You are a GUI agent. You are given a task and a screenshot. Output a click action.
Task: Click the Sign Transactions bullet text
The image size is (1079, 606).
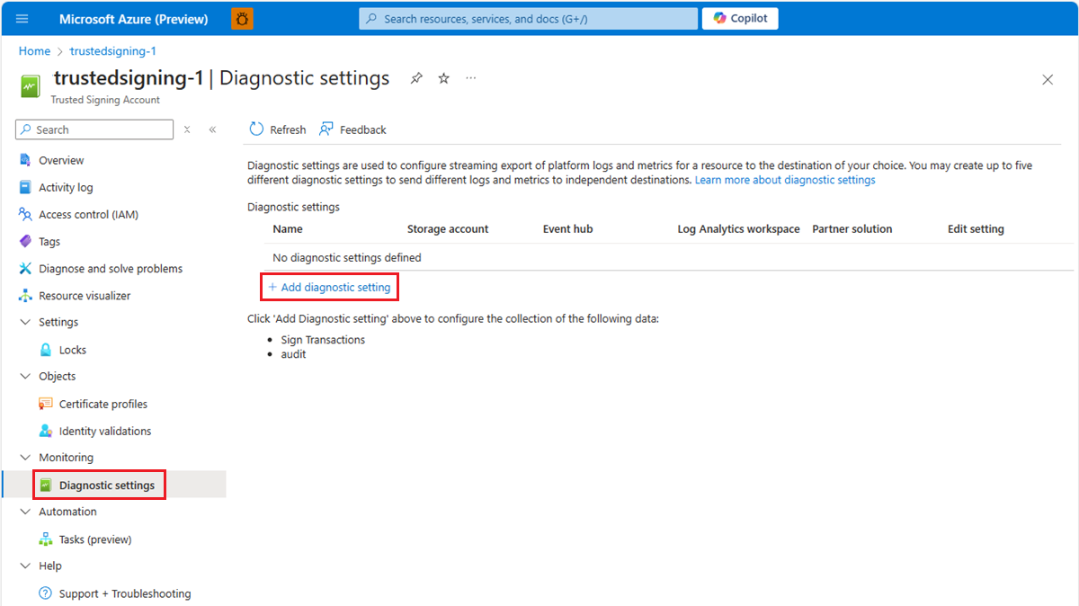pos(323,340)
